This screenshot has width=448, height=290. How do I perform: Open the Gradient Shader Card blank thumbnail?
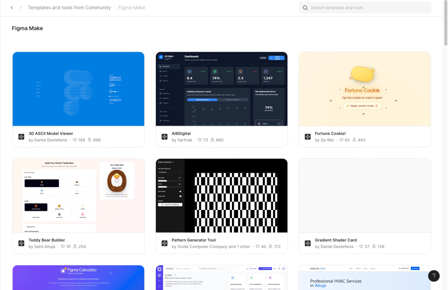(365, 196)
